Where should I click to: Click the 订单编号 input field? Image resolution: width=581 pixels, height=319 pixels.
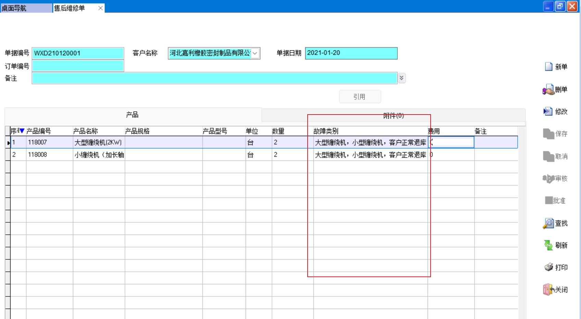[x=78, y=66]
